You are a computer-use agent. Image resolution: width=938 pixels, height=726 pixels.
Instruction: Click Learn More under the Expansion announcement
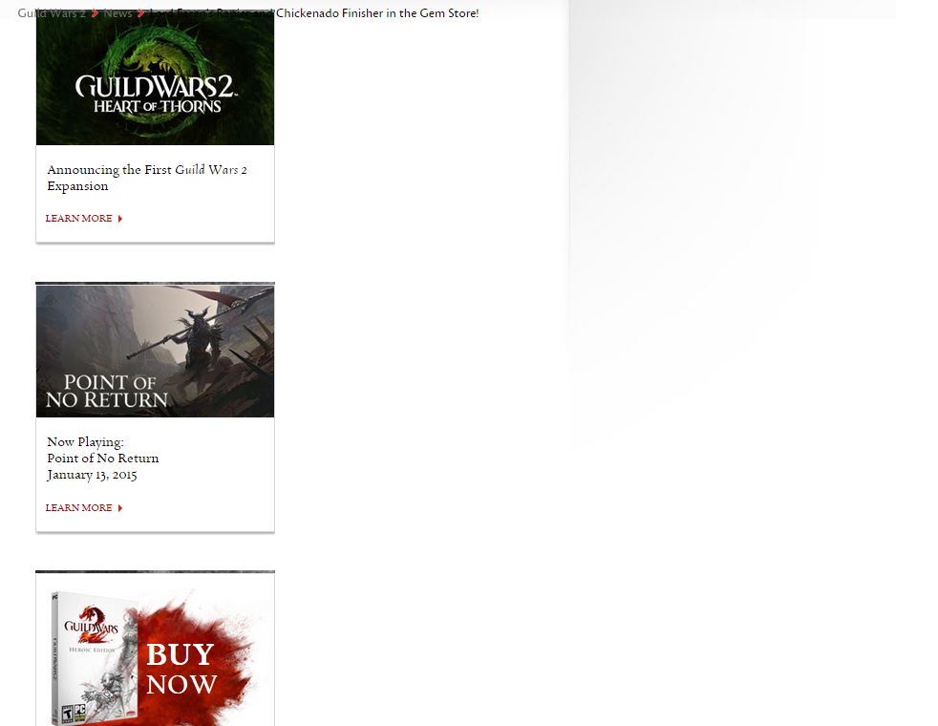79,219
